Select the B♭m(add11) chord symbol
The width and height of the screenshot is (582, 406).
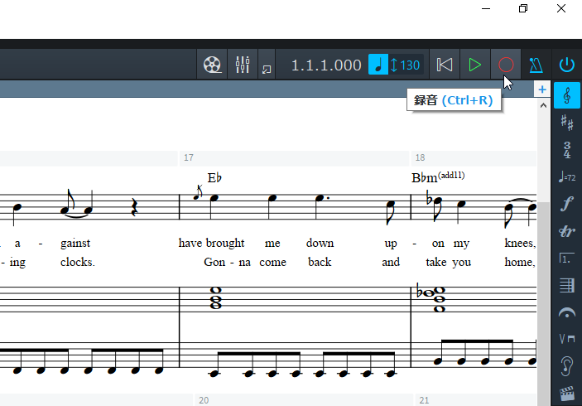tap(438, 177)
